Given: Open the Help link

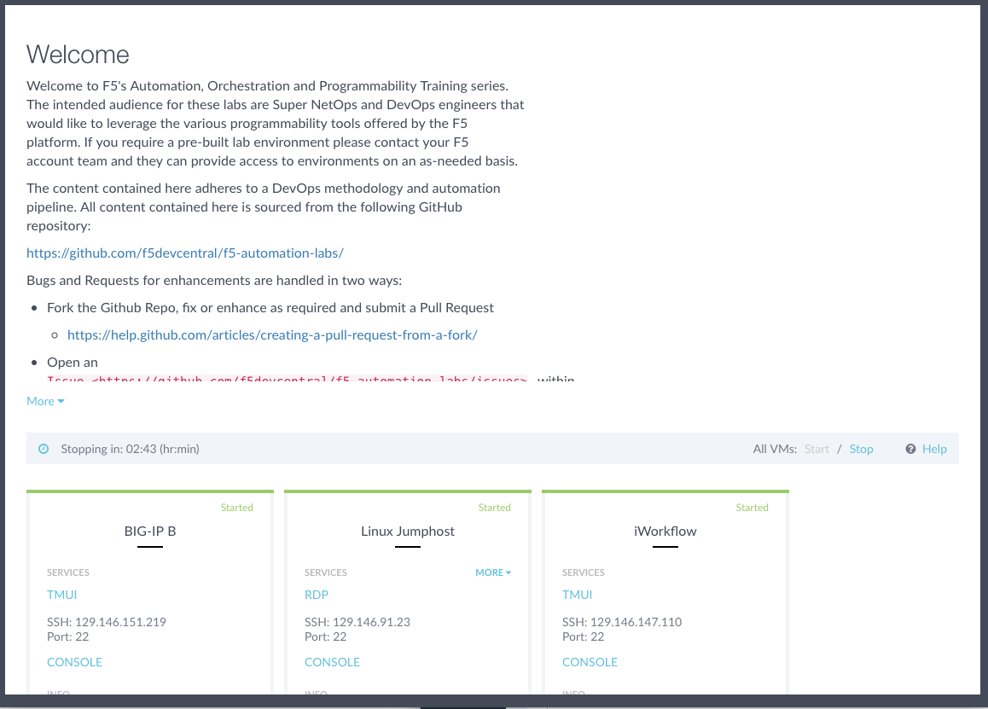Looking at the screenshot, I should (933, 449).
